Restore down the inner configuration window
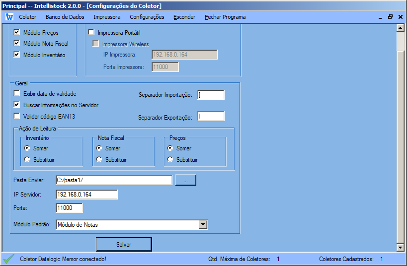The image size is (407, 266). click(x=390, y=17)
